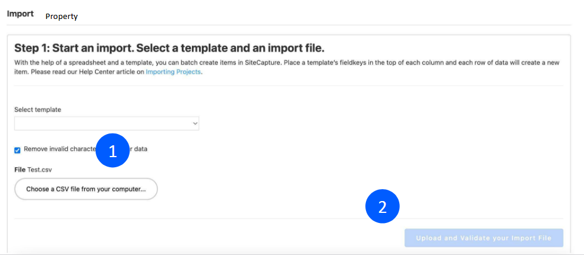Click the blue circle marker numbered 2
The width and height of the screenshot is (584, 255).
tap(383, 206)
